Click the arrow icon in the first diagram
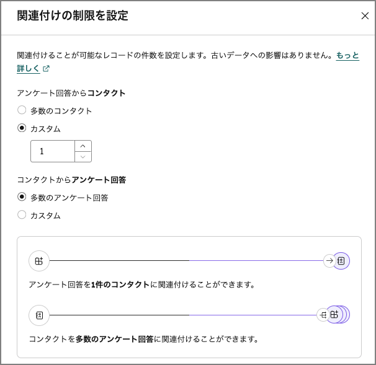376x365 pixels. tap(329, 261)
